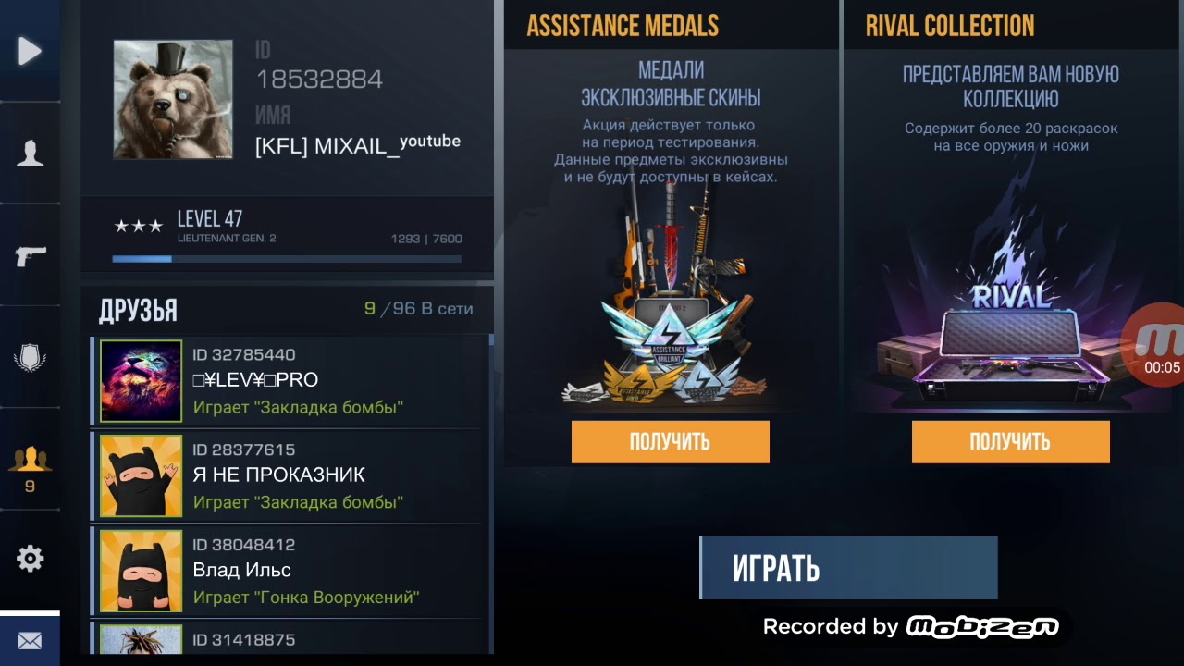Select friend with ID 31418875
The height and width of the screenshot is (666, 1184).
click(287, 639)
